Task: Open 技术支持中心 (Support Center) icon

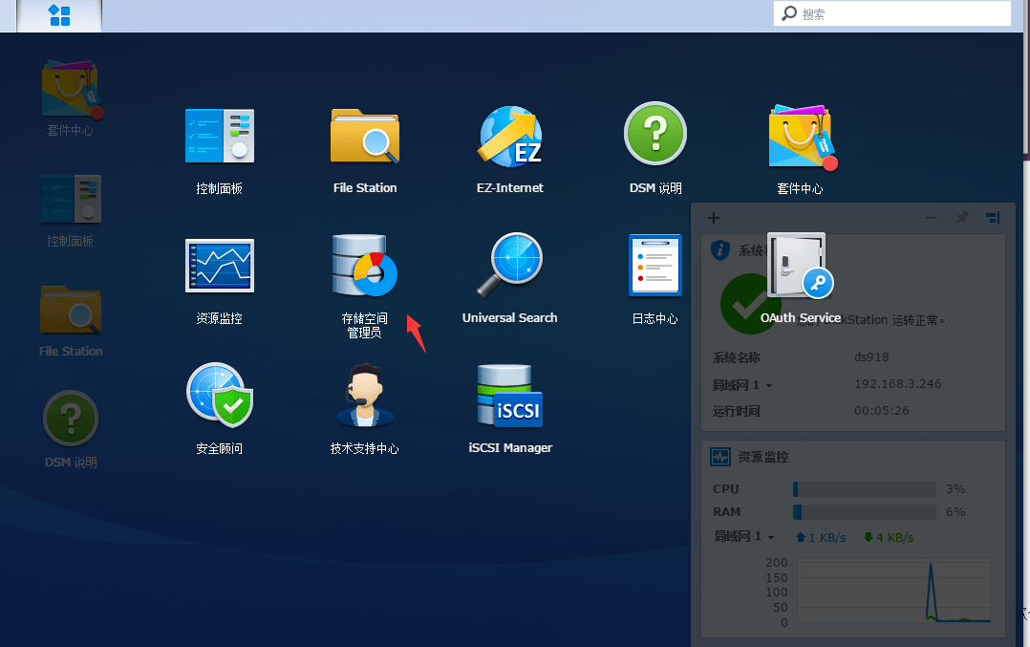Action: coord(364,397)
